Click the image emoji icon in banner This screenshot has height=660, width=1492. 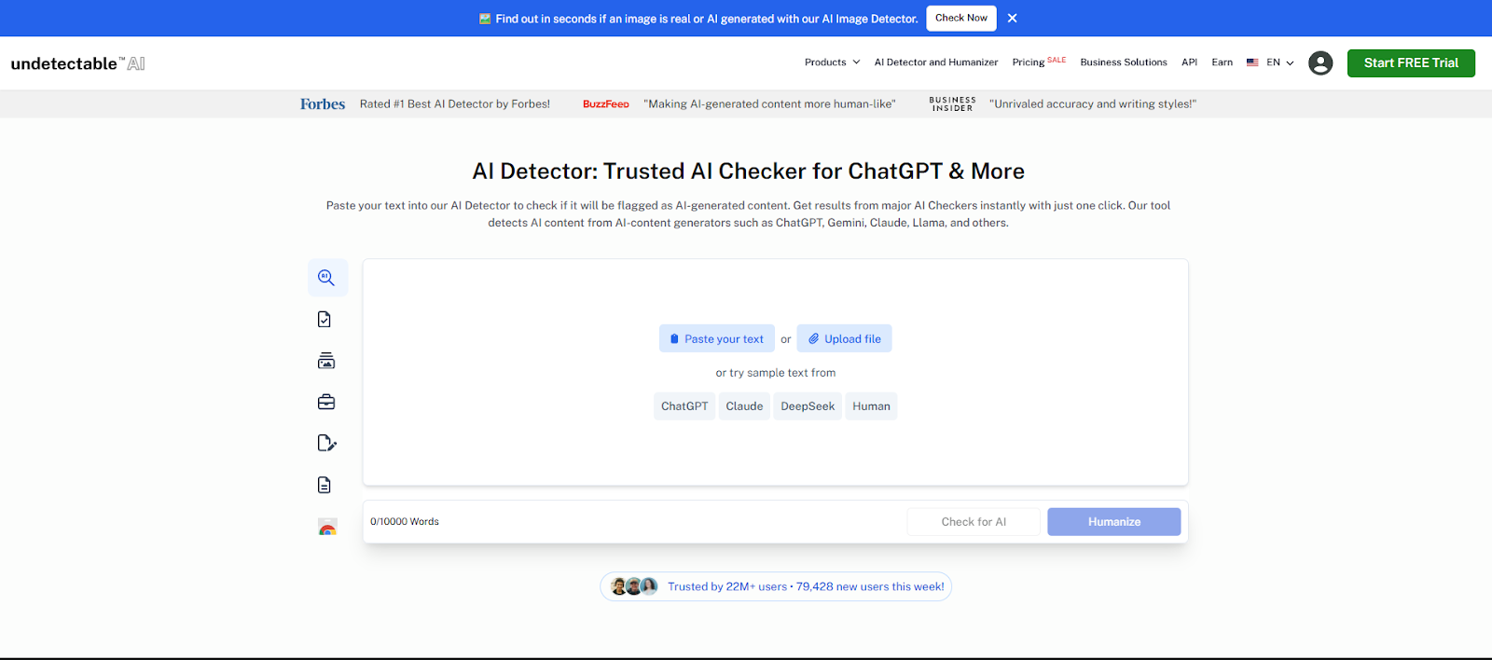[485, 19]
